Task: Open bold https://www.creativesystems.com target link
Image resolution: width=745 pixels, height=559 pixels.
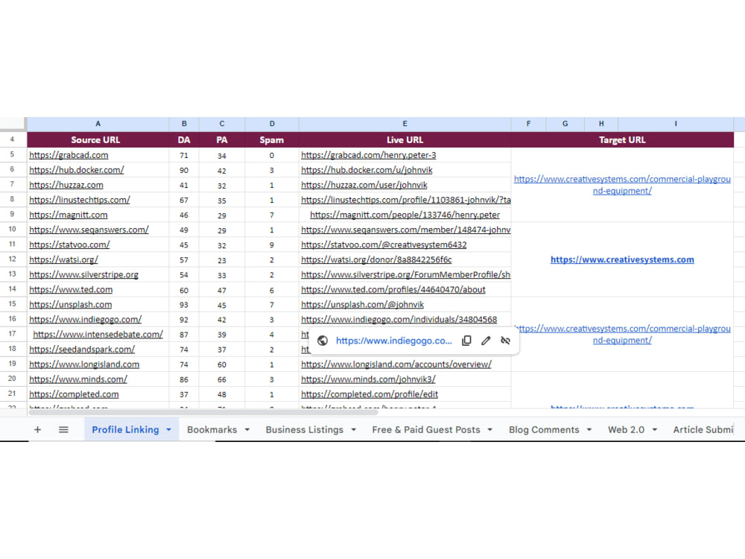Action: click(622, 259)
